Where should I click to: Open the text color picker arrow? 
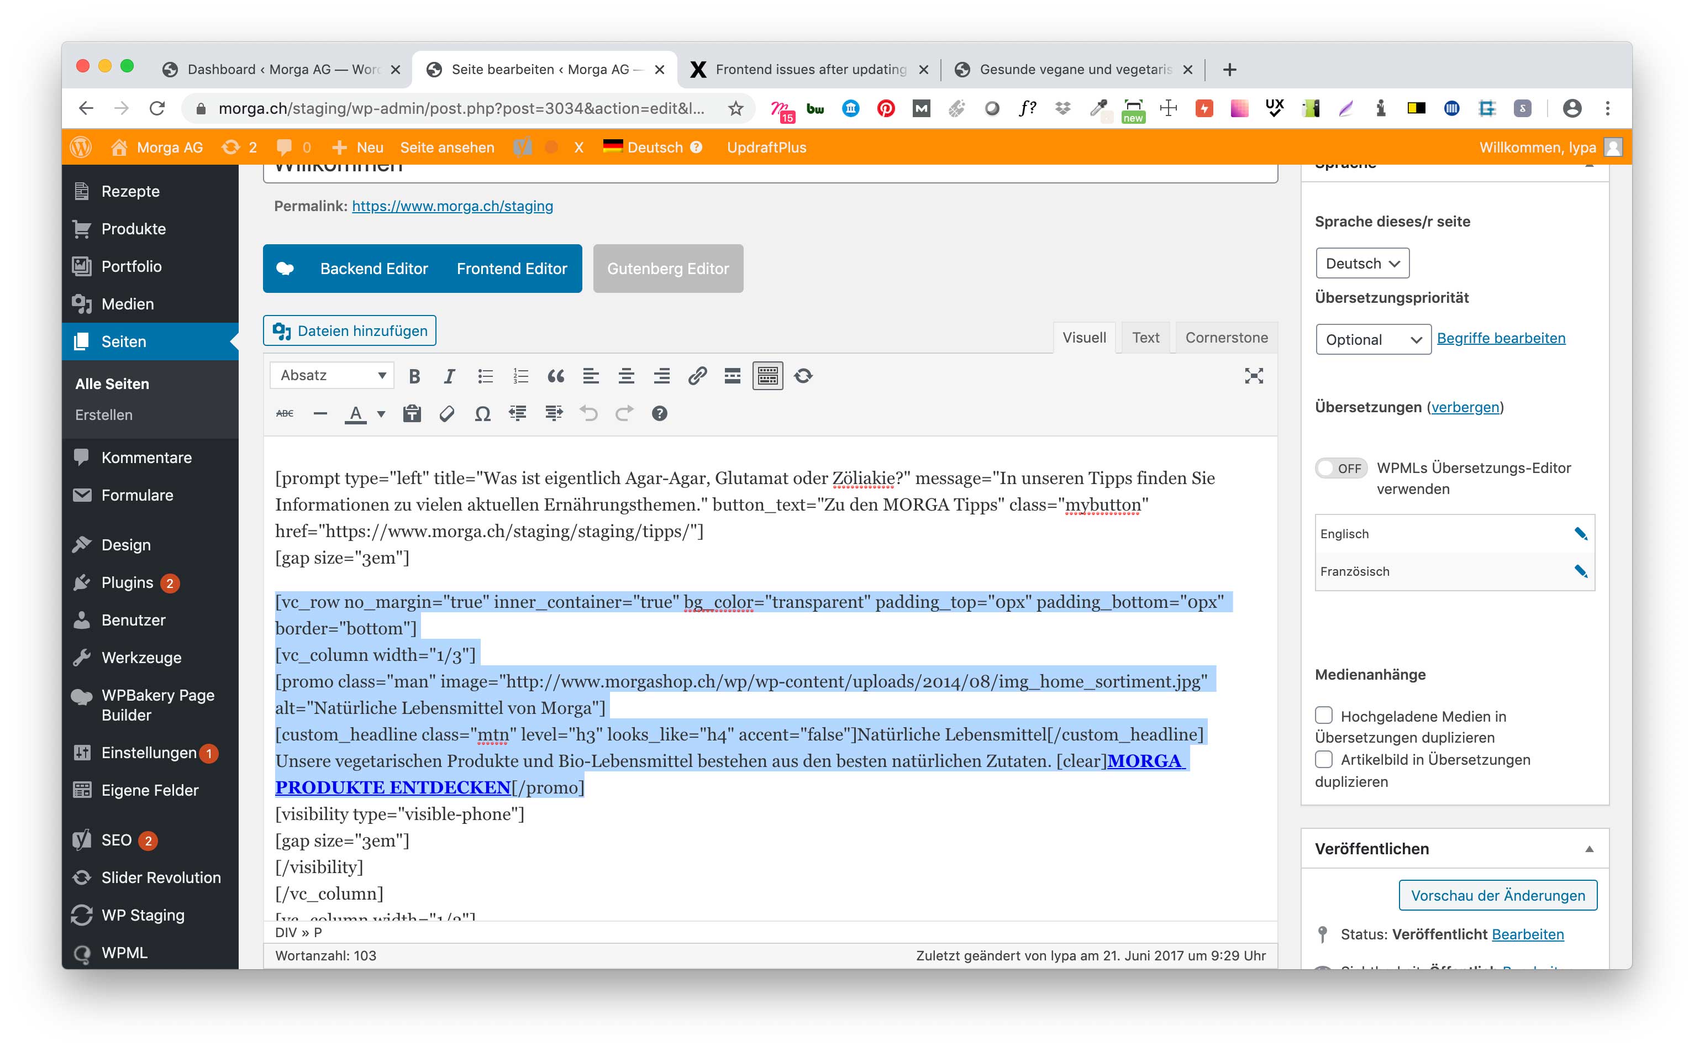point(381,414)
